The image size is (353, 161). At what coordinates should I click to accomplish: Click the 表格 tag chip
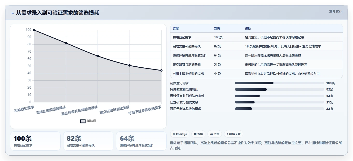(198, 134)
